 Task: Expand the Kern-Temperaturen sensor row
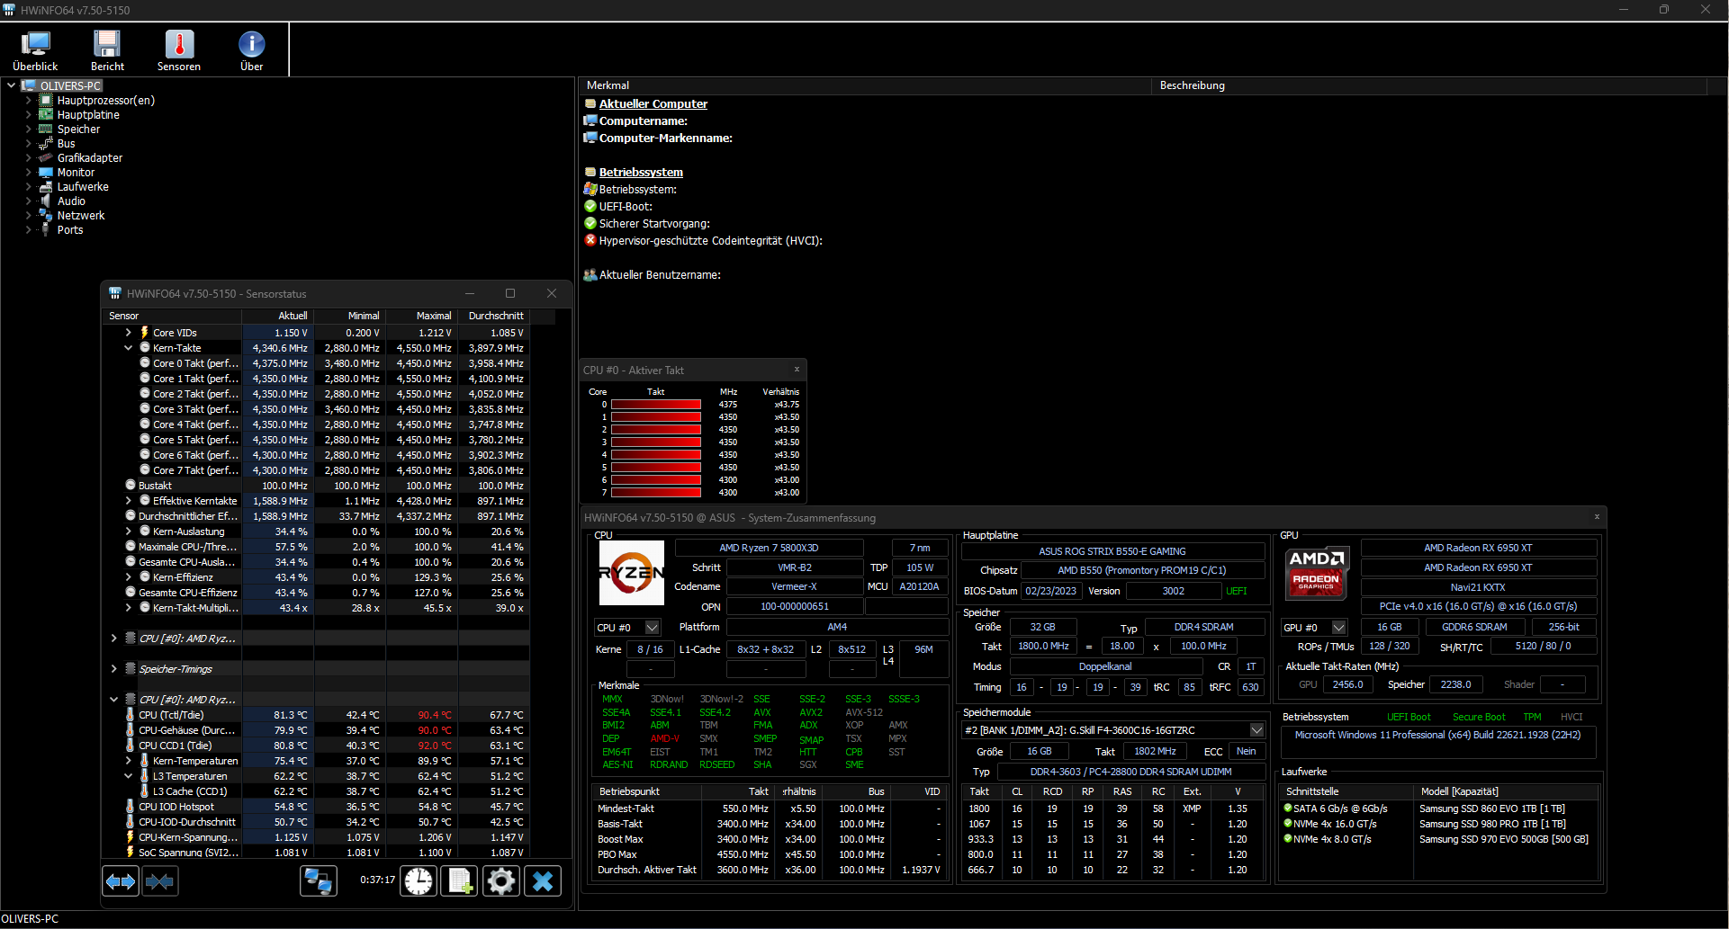128,761
